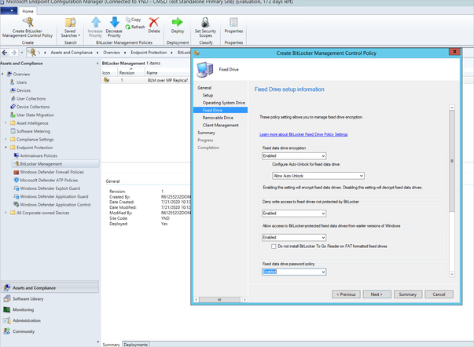Click wizard nav horizontal scrollbar right arrow
The height and width of the screenshot is (347, 474).
(x=244, y=300)
